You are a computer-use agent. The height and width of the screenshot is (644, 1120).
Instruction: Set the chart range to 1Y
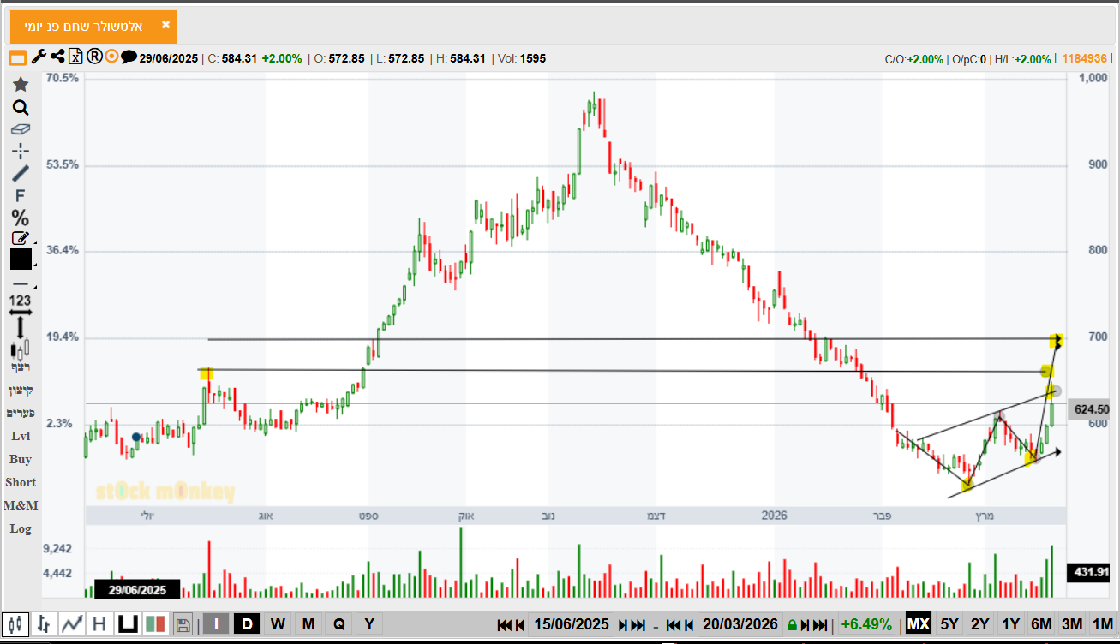point(1011,624)
